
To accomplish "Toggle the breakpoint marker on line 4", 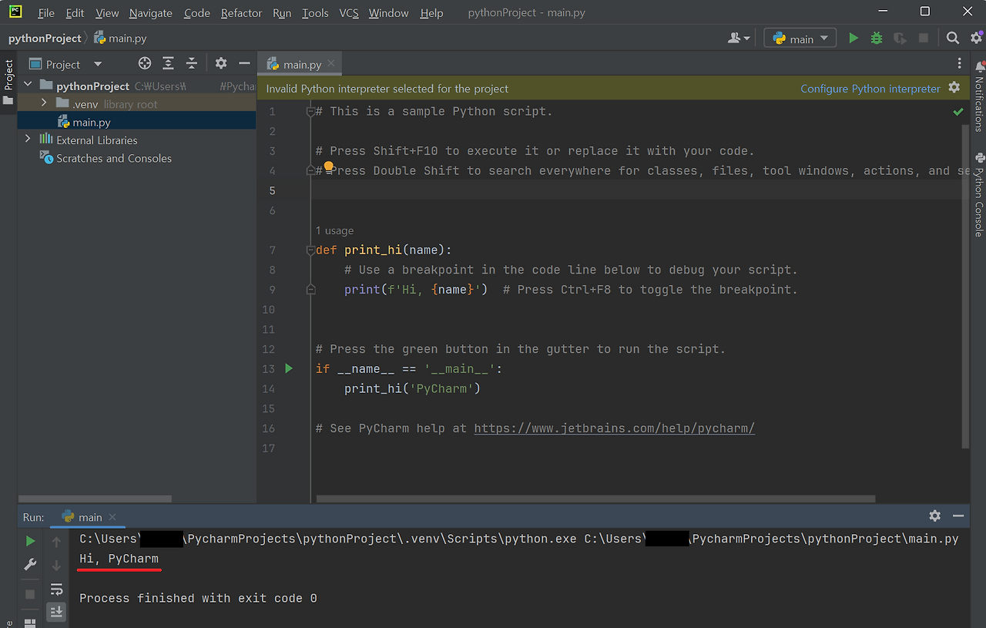I will point(328,166).
